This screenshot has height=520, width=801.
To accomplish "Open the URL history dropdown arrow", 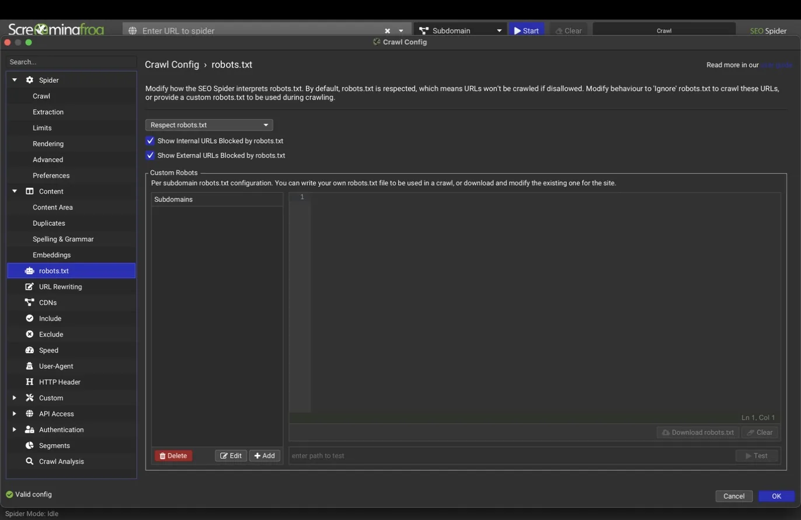I will click(x=401, y=31).
